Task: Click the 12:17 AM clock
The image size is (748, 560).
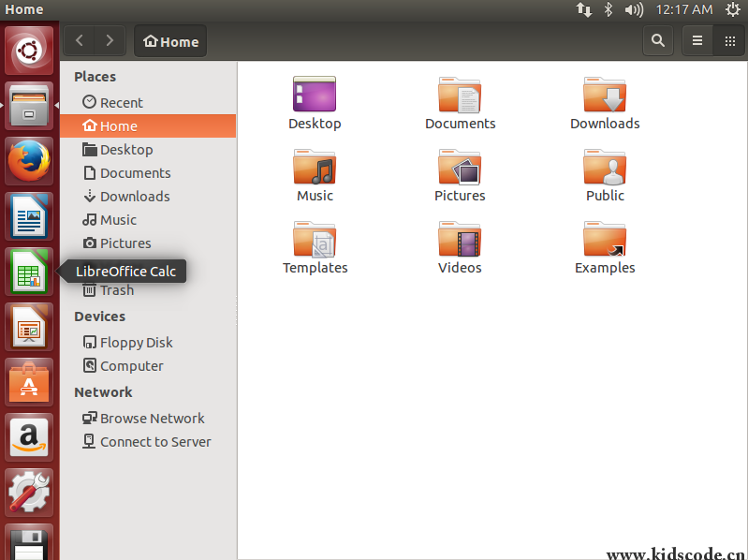Action: [x=684, y=9]
